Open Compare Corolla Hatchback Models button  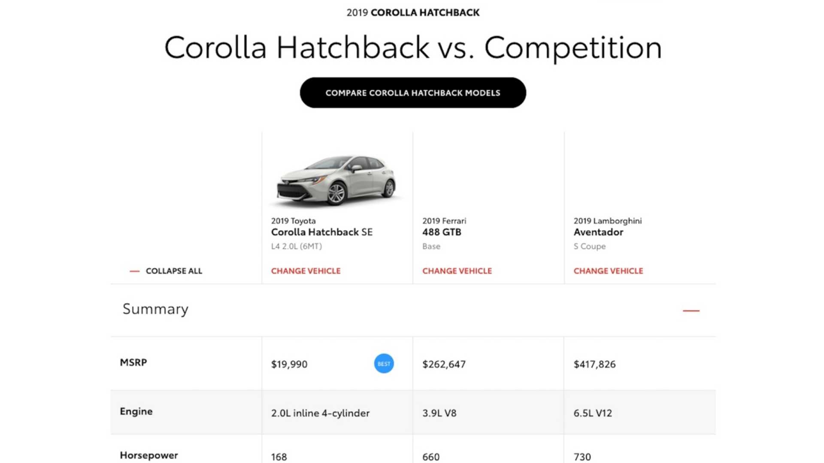pos(413,93)
